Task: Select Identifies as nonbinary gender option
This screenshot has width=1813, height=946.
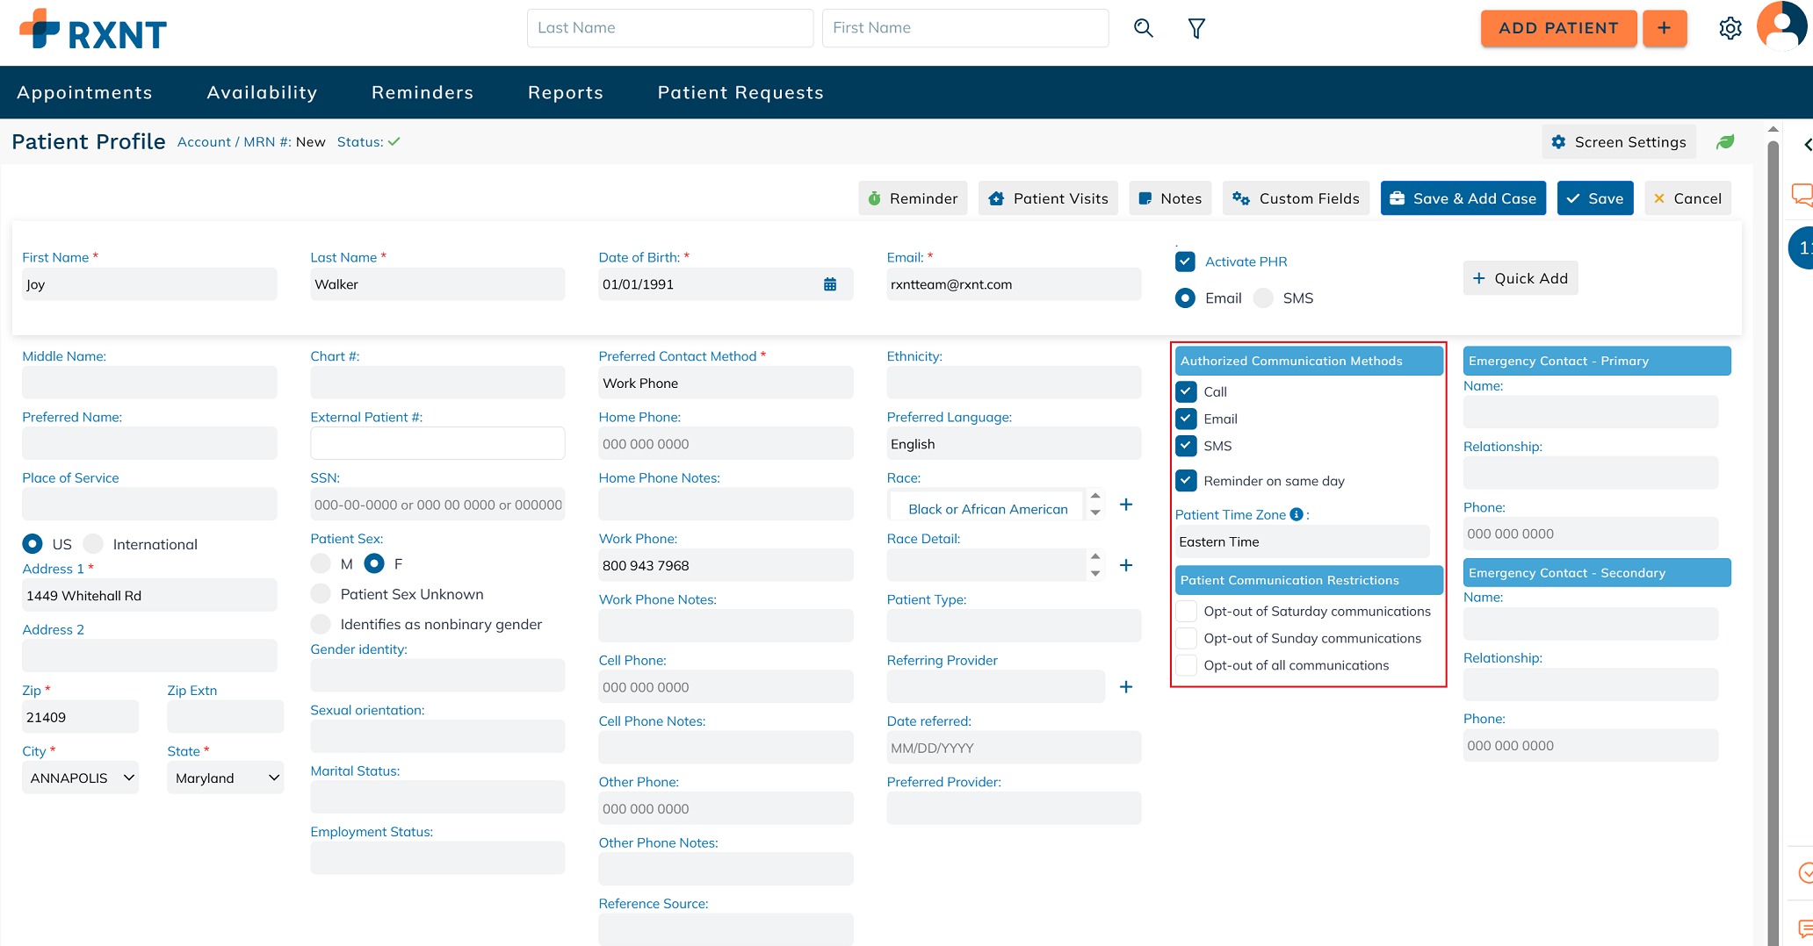Action: [x=321, y=624]
